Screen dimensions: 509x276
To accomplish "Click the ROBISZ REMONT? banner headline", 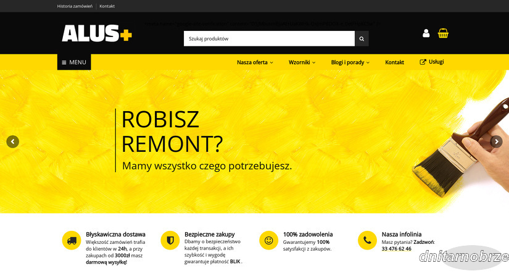I will [172, 132].
